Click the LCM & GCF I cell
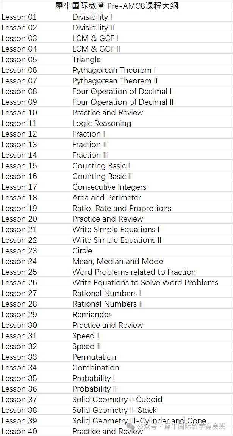 tap(95, 38)
